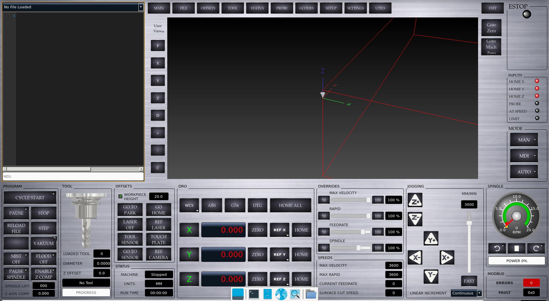This screenshot has height=301, width=549.
Task: Switch to the PROBE tab
Action: (282, 8)
